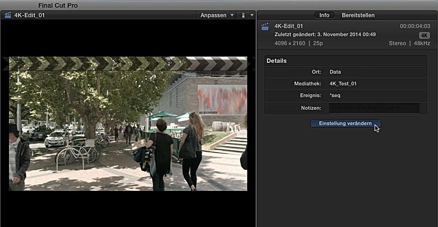Click the project clapperboard icon in the inspector
This screenshot has height=227, width=438.
(265, 27)
